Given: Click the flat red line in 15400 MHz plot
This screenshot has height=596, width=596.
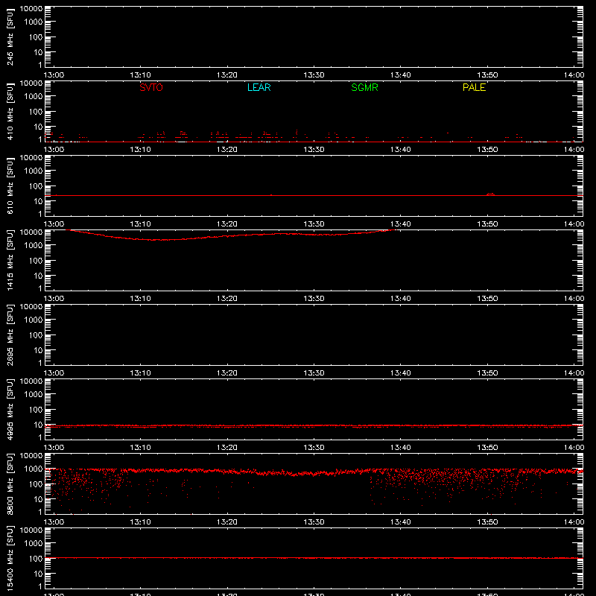Looking at the screenshot, I should pos(314,558).
